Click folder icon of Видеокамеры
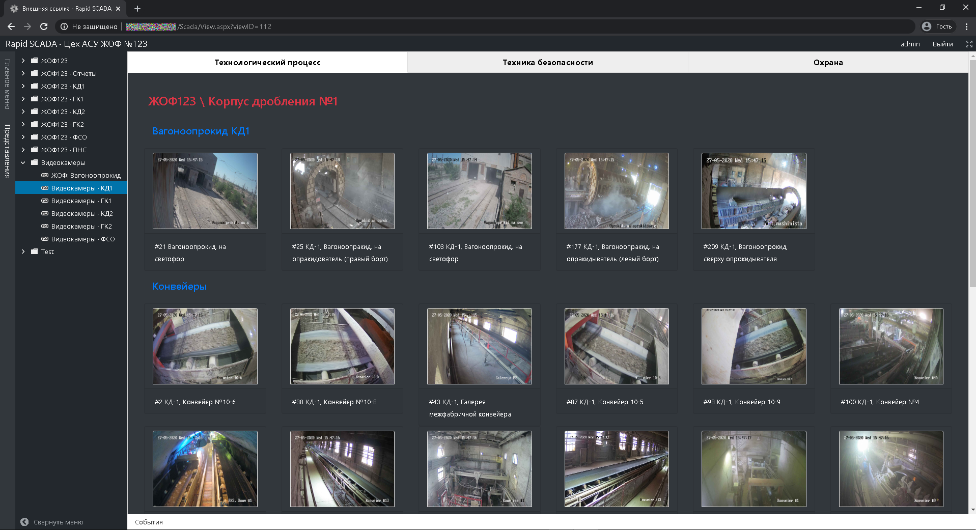This screenshot has height=530, width=976. [35, 162]
